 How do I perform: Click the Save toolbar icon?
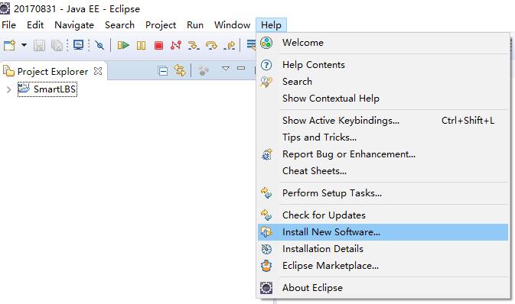pyautogui.click(x=40, y=45)
